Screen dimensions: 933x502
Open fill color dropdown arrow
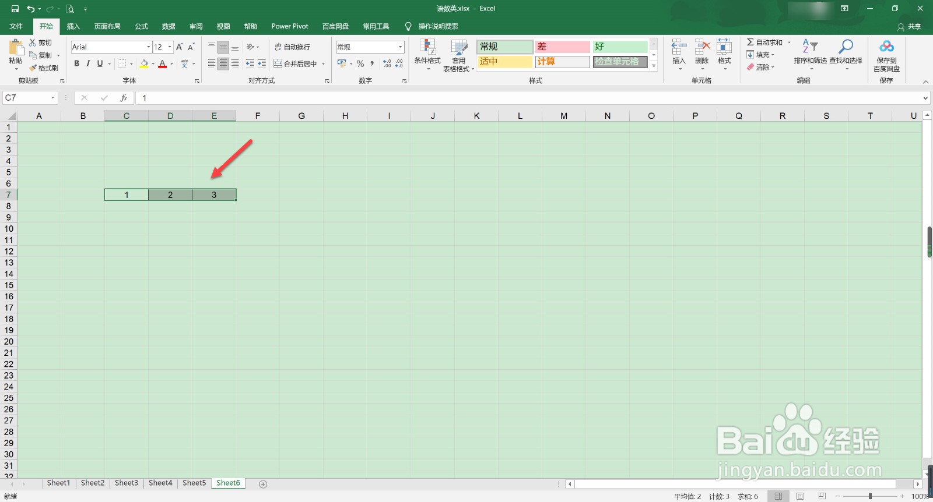click(153, 63)
